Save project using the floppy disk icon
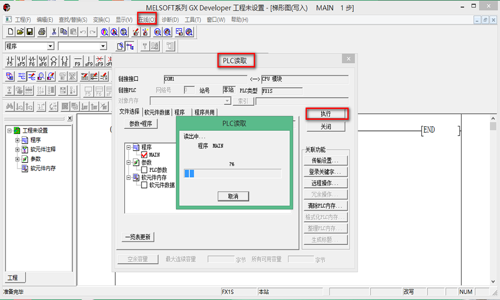 (x=29, y=32)
